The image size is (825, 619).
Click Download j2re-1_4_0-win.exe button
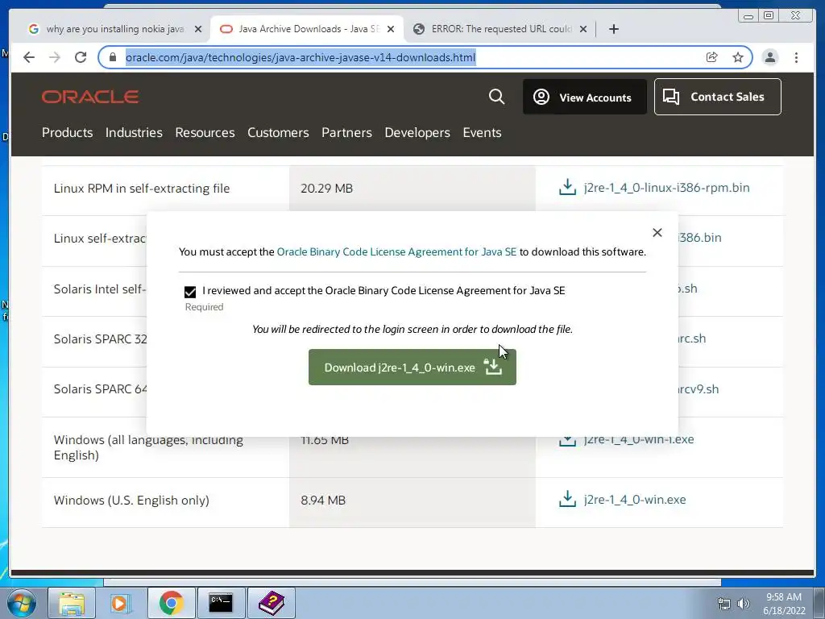tap(412, 367)
